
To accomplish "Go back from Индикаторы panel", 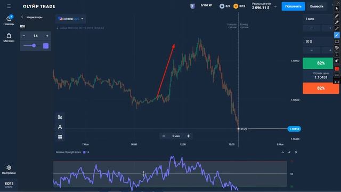I will (22, 17).
